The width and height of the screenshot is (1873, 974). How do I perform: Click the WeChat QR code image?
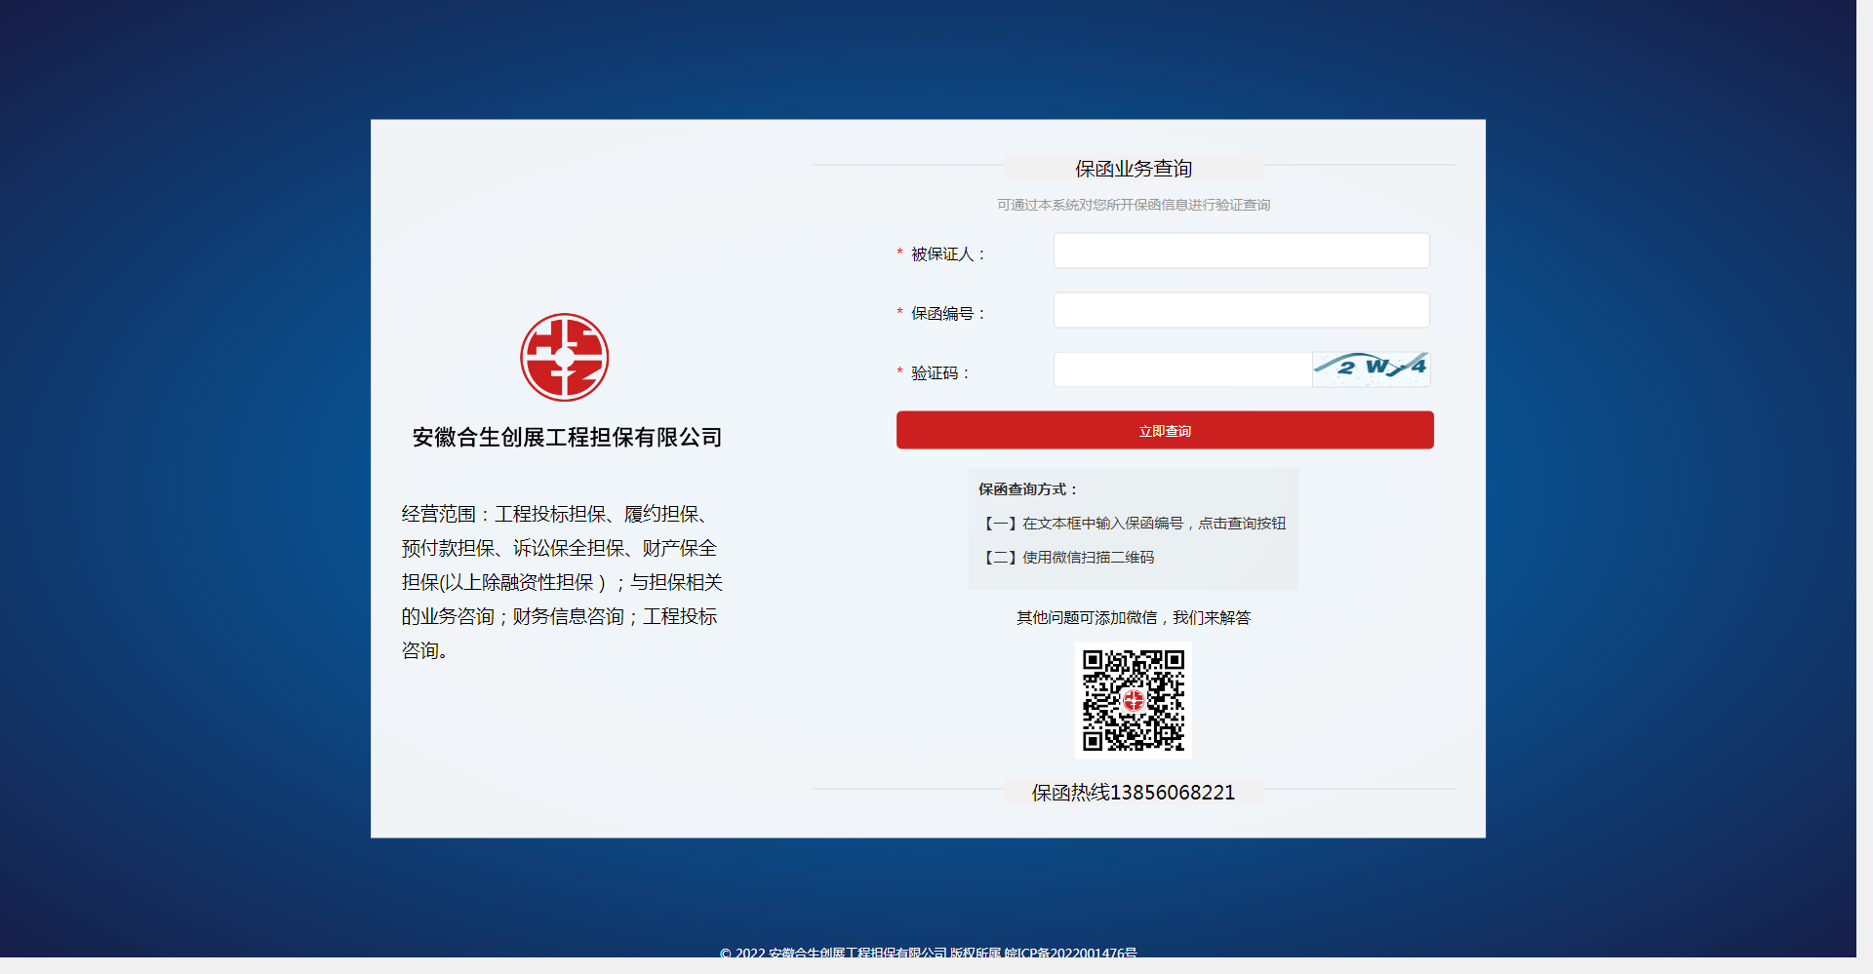pos(1134,700)
